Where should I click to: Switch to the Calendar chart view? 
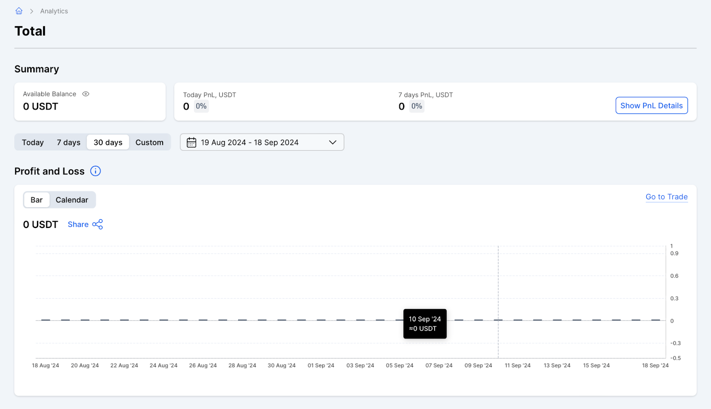72,200
